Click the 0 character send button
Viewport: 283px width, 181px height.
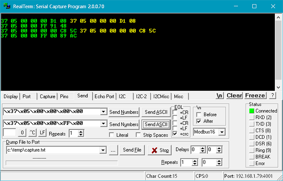tap(22, 133)
